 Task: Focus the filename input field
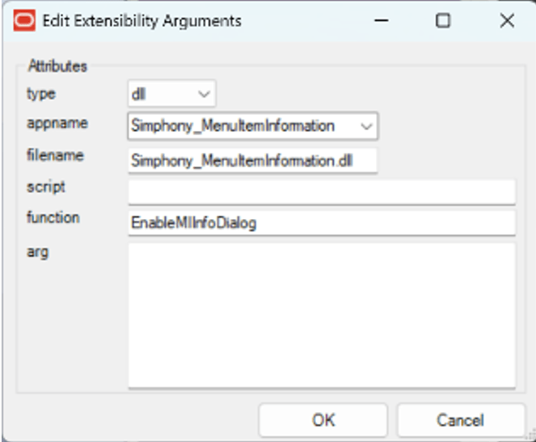point(252,160)
